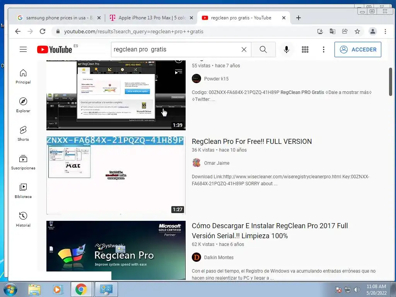This screenshot has width=396, height=297.
Task: Open Biblioteca in the sidebar
Action: click(x=23, y=191)
